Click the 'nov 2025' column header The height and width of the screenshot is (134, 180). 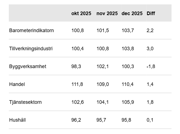pyautogui.click(x=107, y=13)
